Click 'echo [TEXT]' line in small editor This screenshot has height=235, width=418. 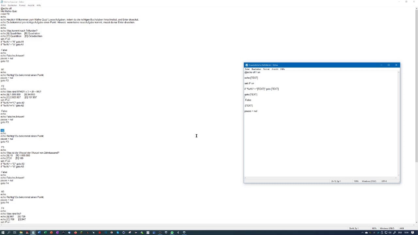pos(251,78)
